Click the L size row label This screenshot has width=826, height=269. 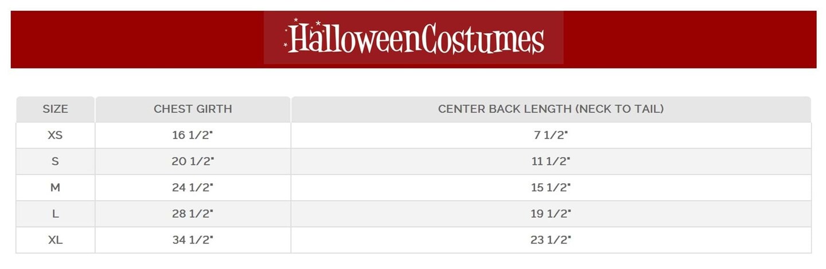55,214
